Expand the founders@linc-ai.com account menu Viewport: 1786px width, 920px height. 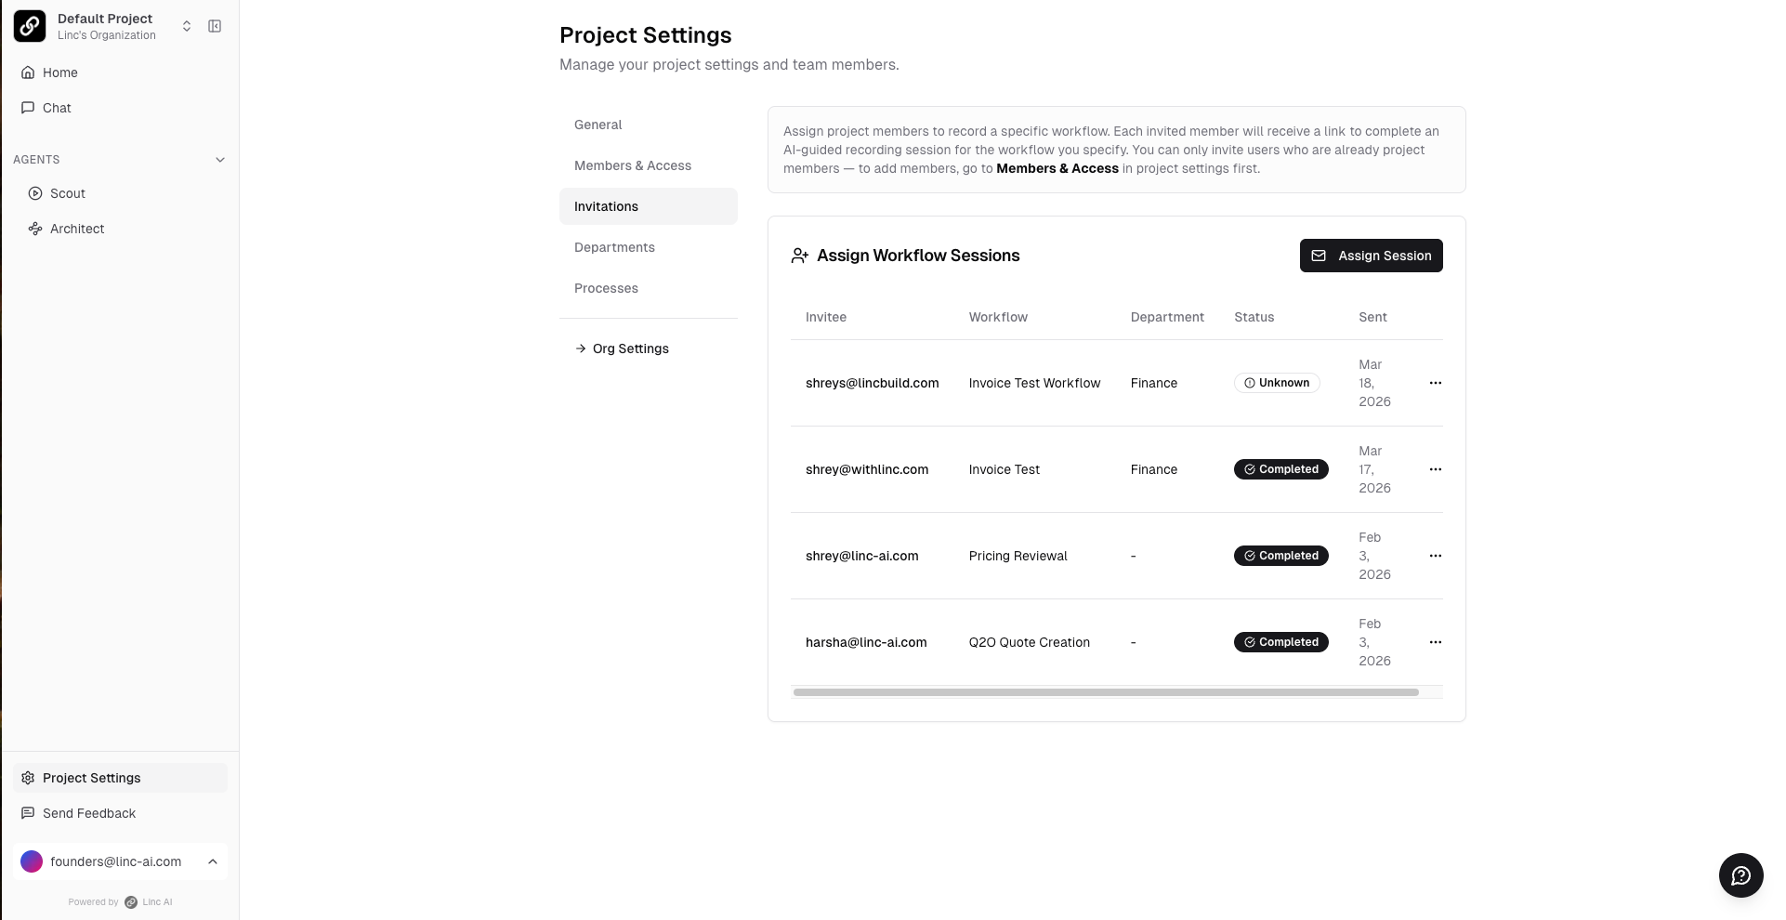(x=213, y=861)
